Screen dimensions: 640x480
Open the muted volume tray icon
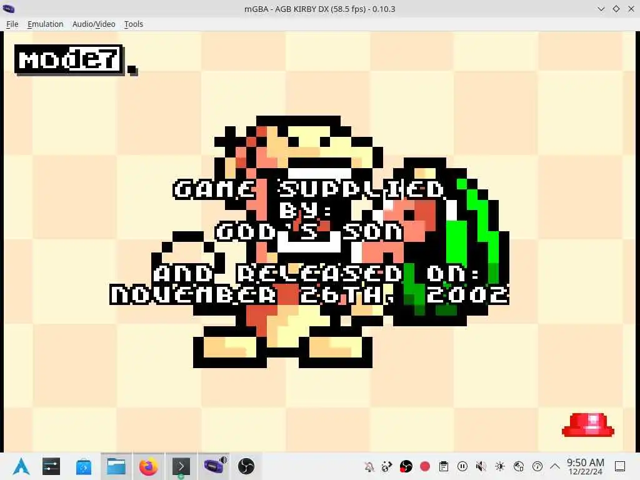pos(481,466)
